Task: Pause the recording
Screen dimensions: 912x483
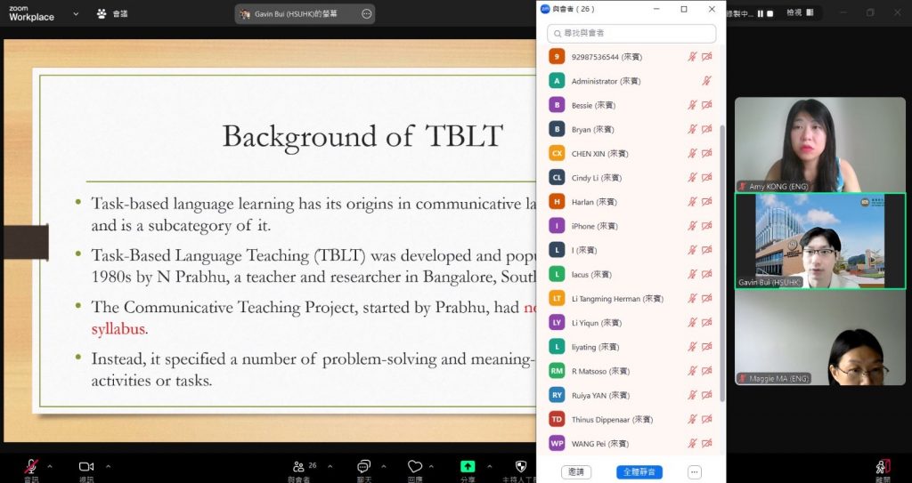Action: tap(761, 13)
